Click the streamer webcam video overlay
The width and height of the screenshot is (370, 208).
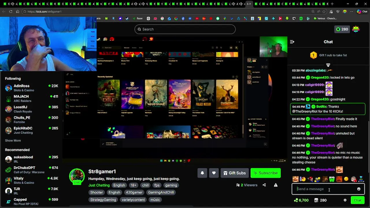click(x=48, y=44)
